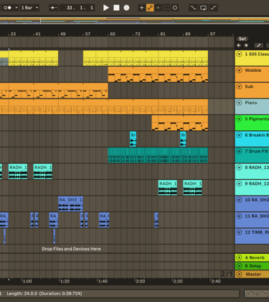This screenshot has width=269, height=302.
Task: Unfold the Wobble track
Action: [x=239, y=70]
